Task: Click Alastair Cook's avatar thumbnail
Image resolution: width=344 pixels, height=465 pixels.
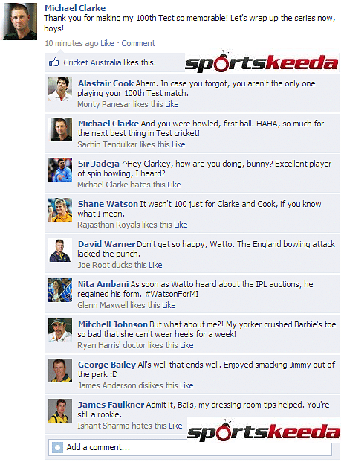Action: coord(60,89)
